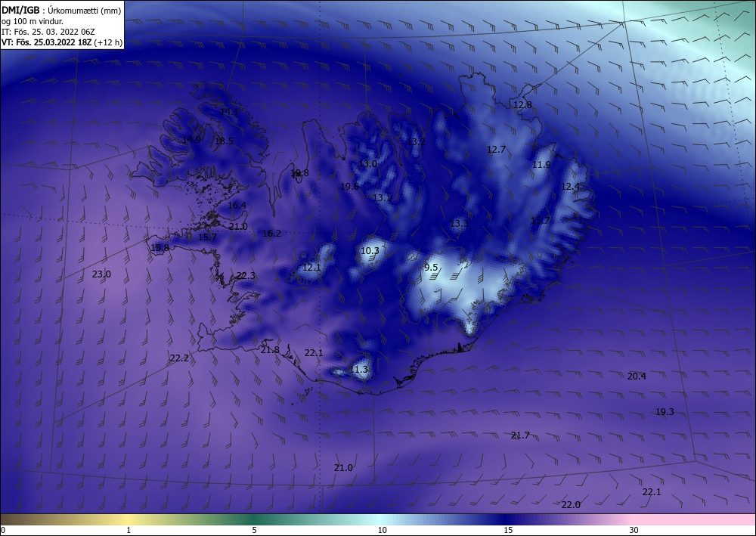The image size is (756, 536).
Task: Click the 23.0 value over the western sea
Action: [x=102, y=274]
